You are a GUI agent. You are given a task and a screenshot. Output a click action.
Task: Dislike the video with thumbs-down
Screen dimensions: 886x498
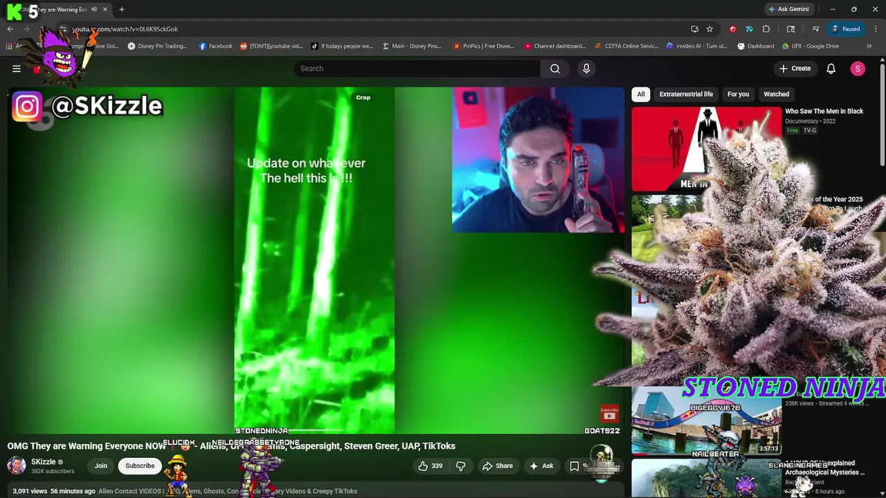pyautogui.click(x=460, y=466)
